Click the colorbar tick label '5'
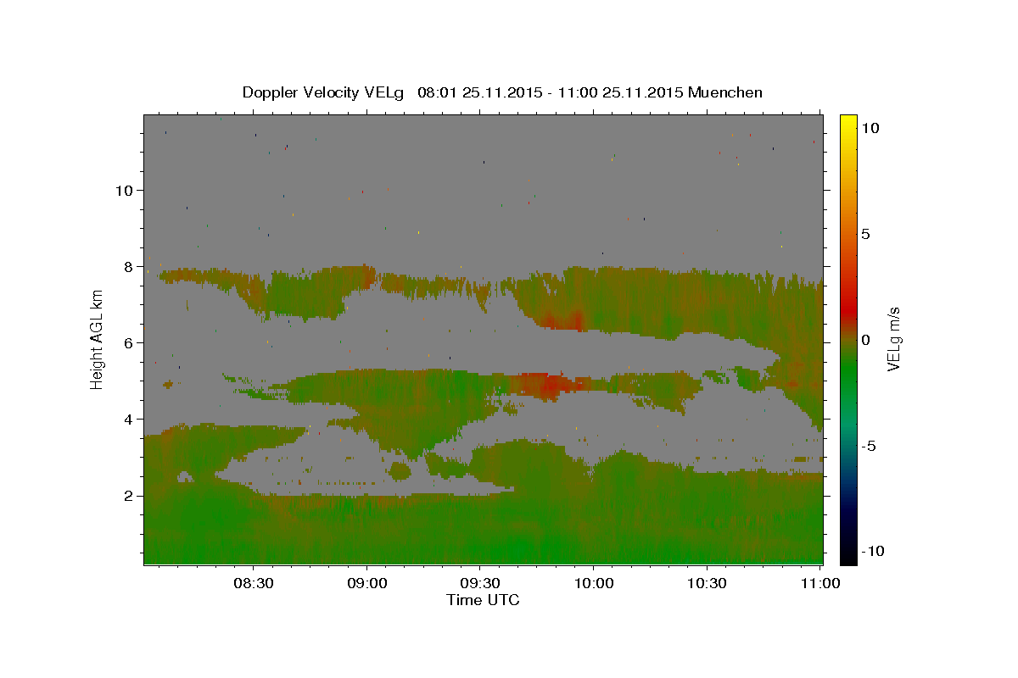The height and width of the screenshot is (678, 1018). pyautogui.click(x=865, y=234)
